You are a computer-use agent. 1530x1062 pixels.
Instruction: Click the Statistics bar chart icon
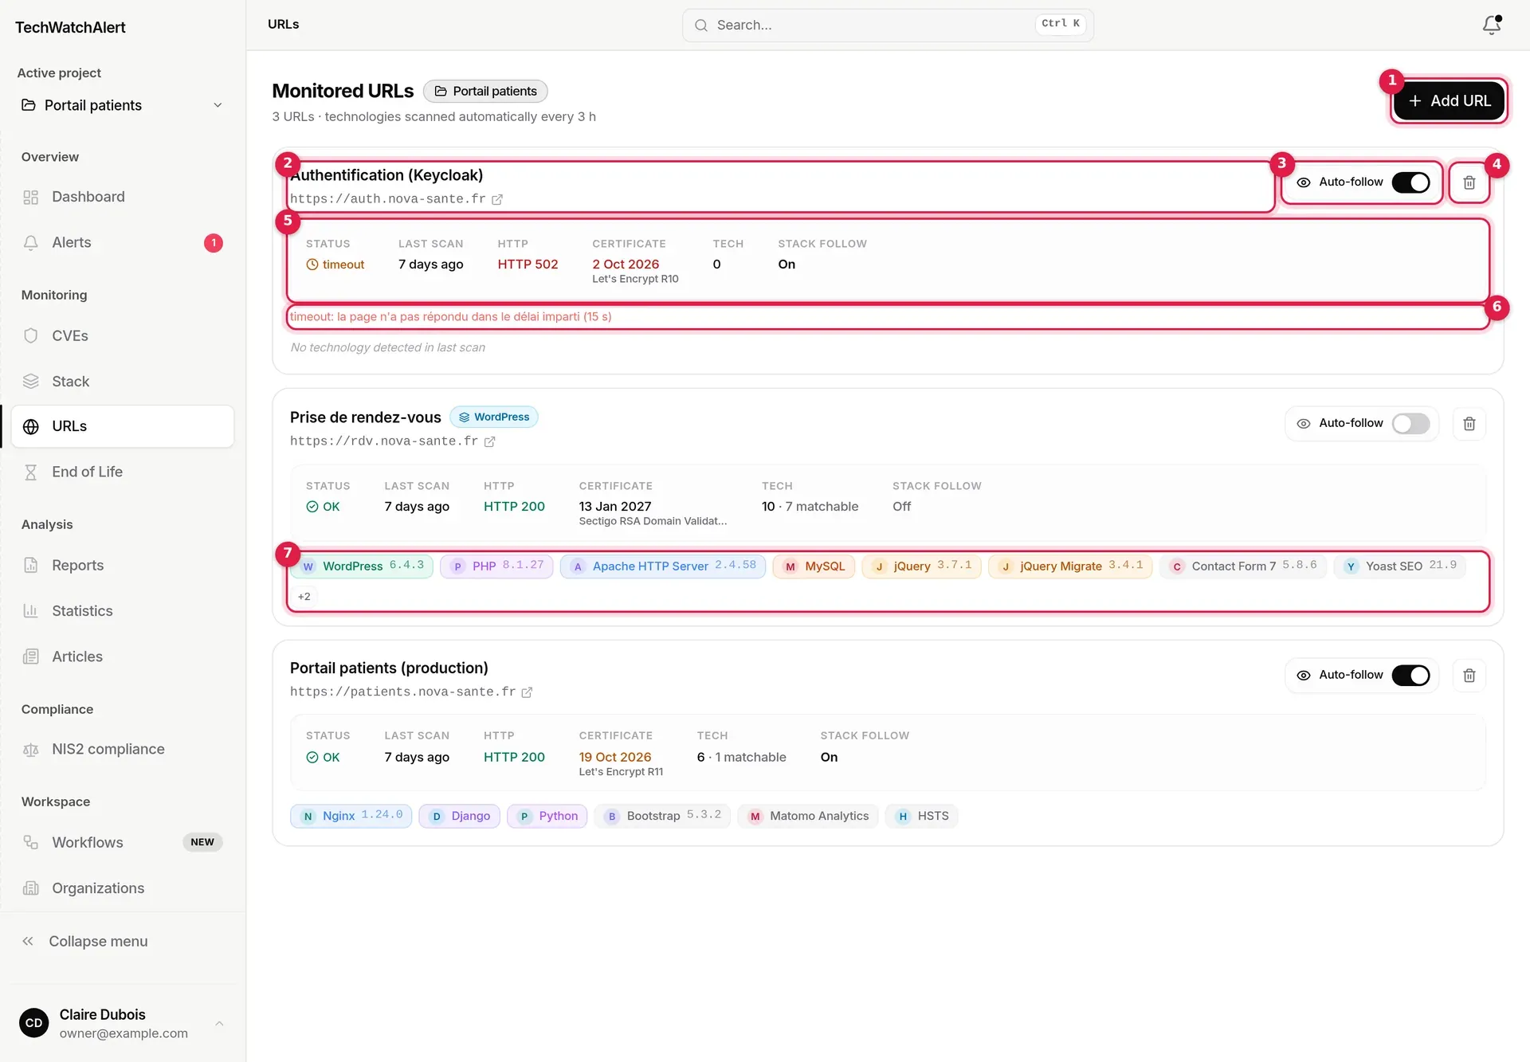tap(31, 611)
